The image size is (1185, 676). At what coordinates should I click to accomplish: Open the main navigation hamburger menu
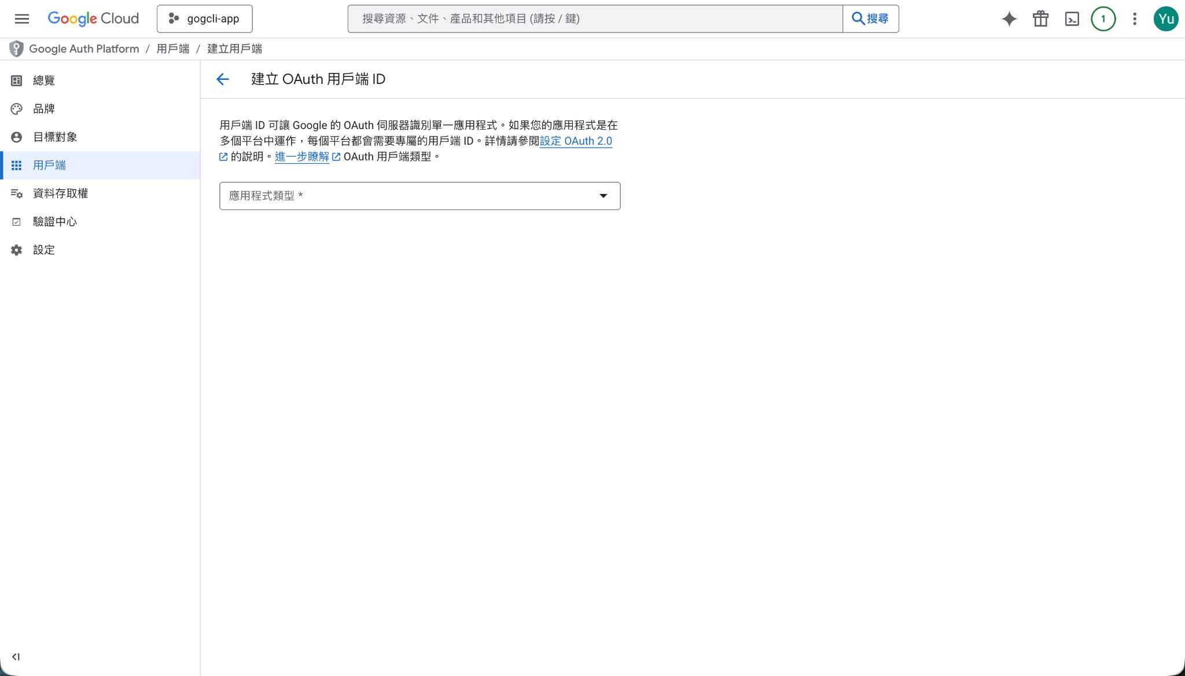[x=22, y=19]
